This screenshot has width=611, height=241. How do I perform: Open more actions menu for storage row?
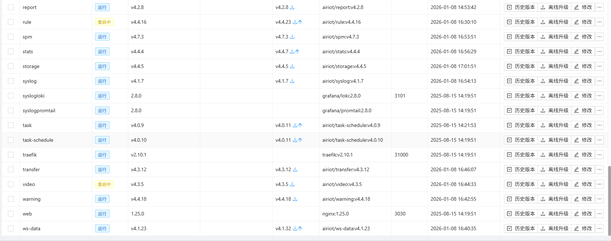(599, 66)
